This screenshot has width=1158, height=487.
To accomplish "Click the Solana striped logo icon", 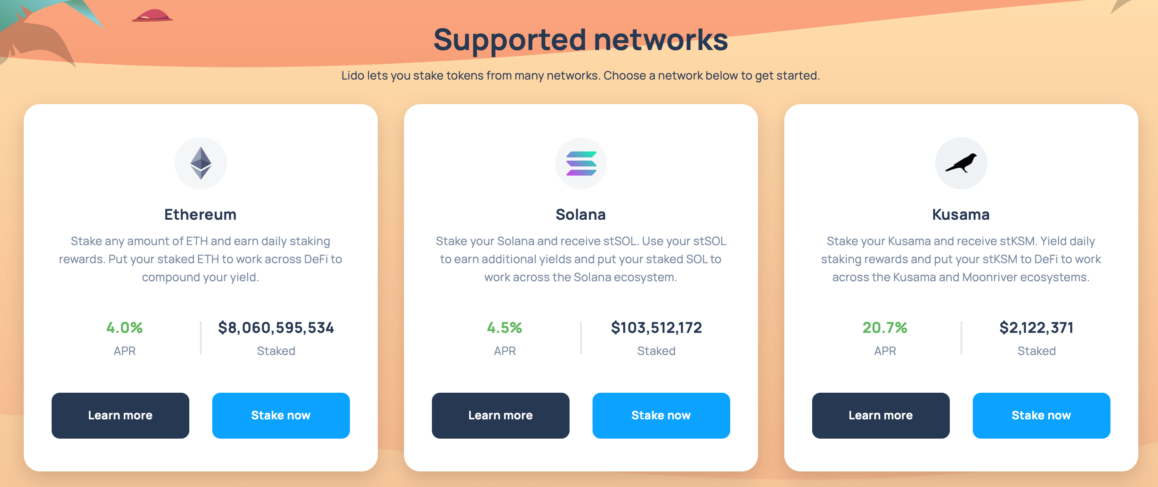I will (x=581, y=163).
